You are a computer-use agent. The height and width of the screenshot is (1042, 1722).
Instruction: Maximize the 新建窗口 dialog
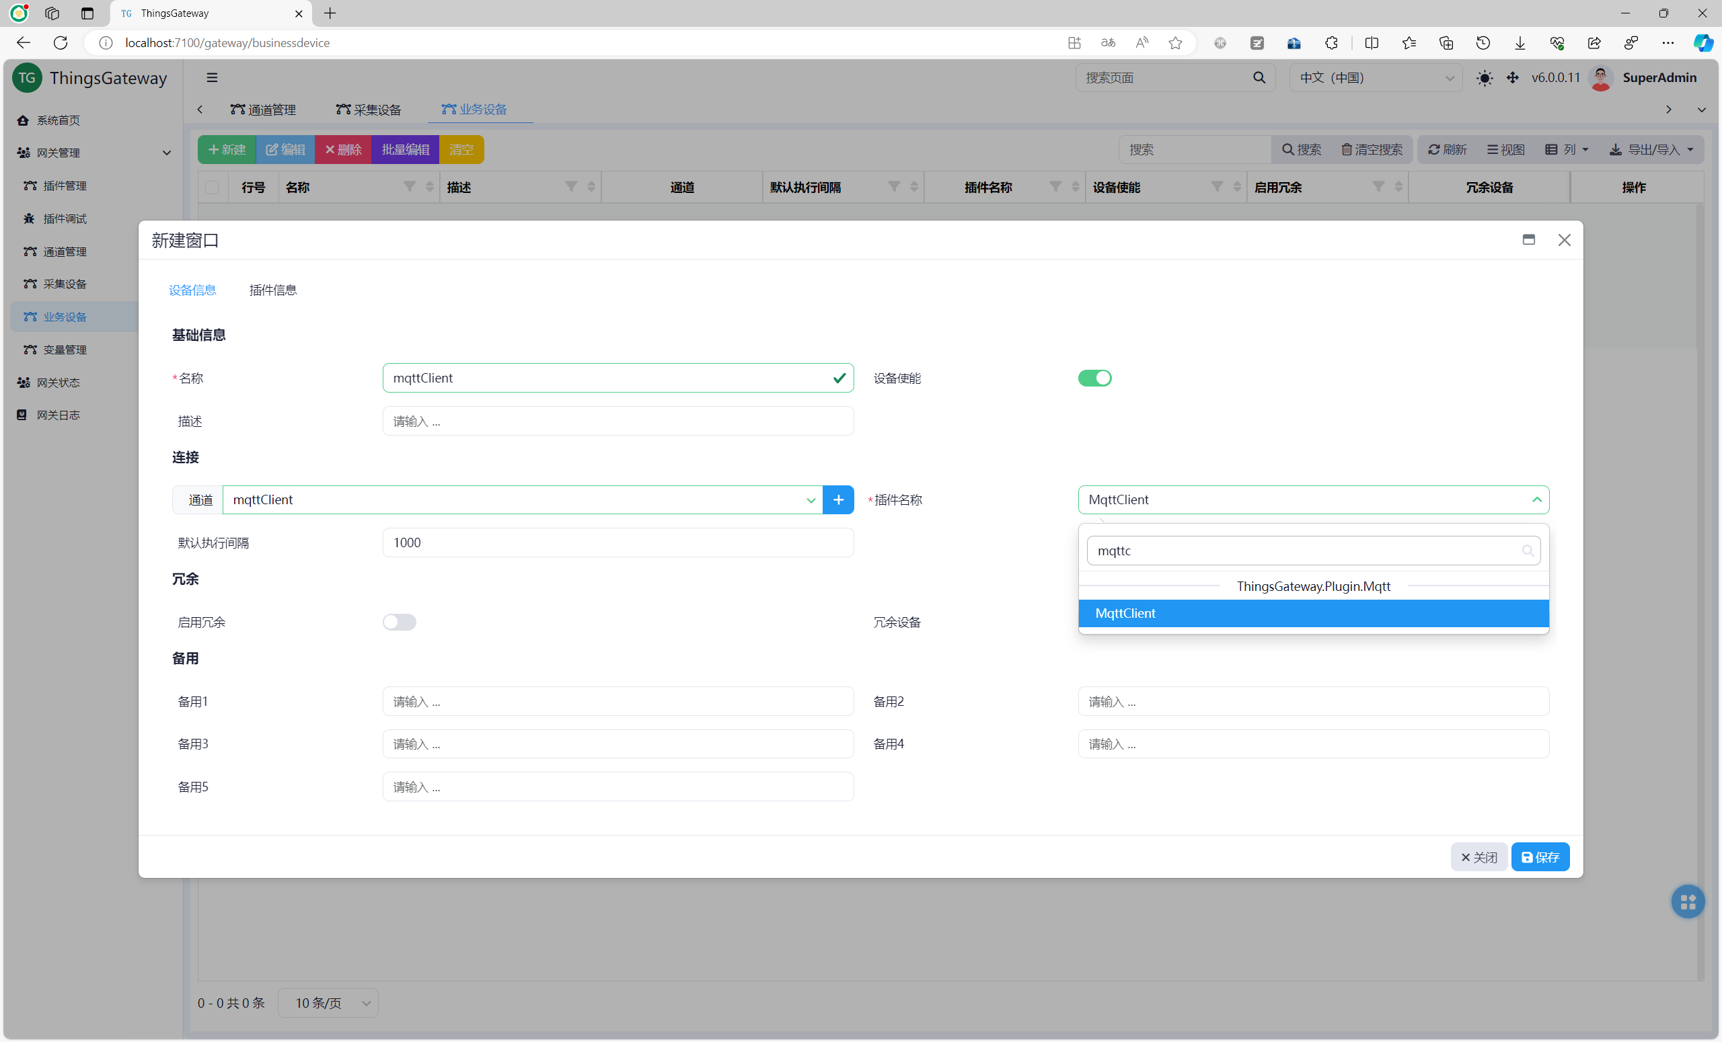click(1528, 239)
